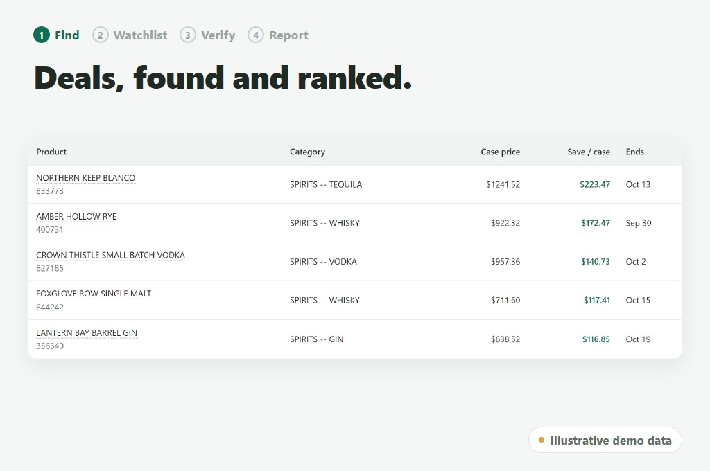The width and height of the screenshot is (710, 471).
Task: Click the Deals, found and ranked heading
Action: 223,78
